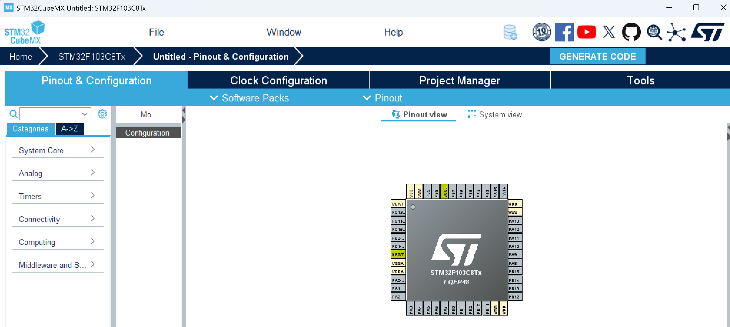Open the database update icon
The height and width of the screenshot is (327, 730).
point(510,32)
